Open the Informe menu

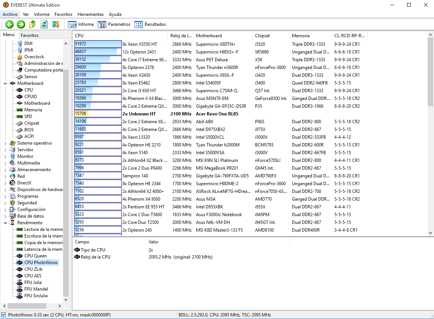click(x=42, y=14)
